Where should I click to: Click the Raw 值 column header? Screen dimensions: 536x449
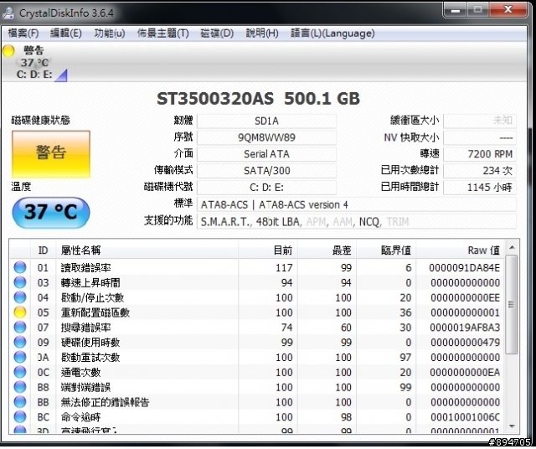point(461,250)
